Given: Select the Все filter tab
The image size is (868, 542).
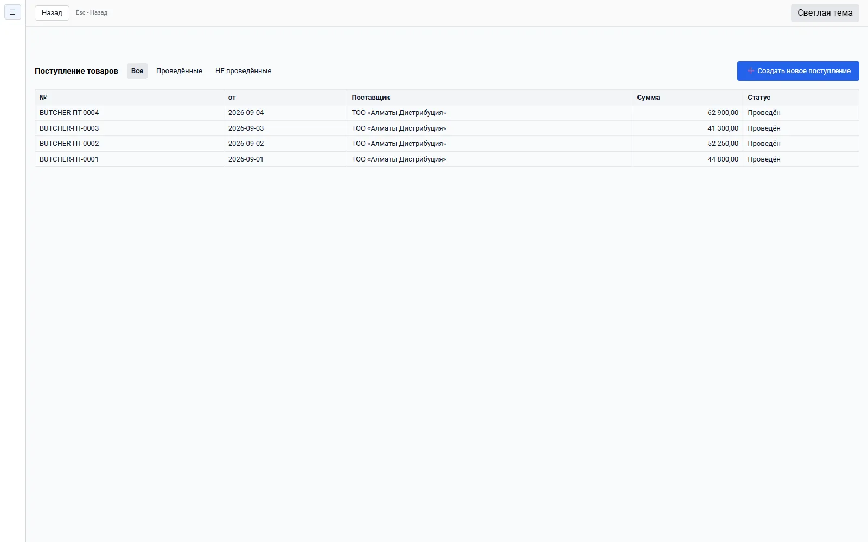Looking at the screenshot, I should tap(137, 71).
